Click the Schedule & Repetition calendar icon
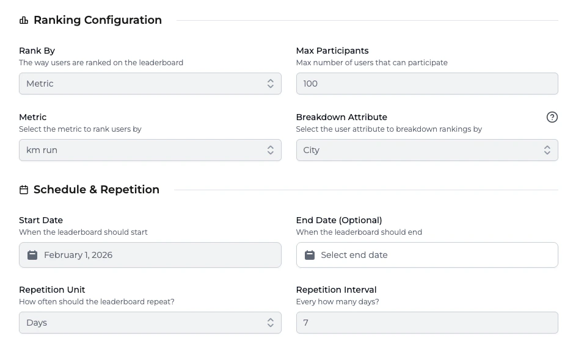This screenshot has width=573, height=347. (24, 190)
